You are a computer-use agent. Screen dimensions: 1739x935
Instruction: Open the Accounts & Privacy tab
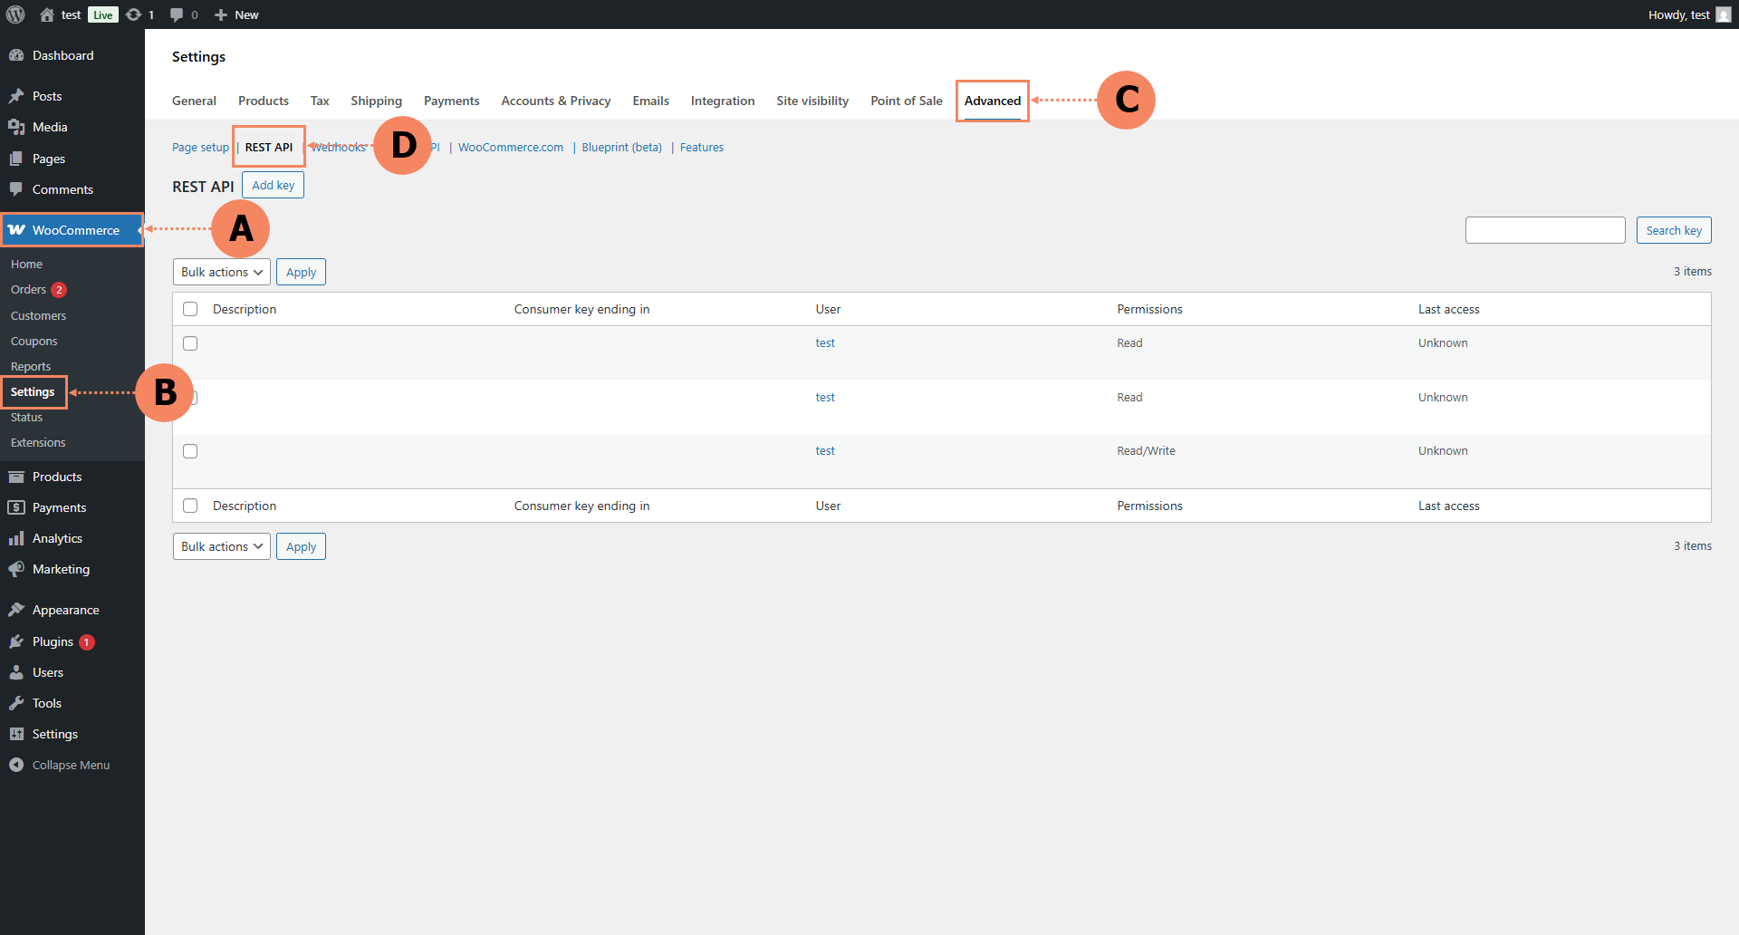coord(555,101)
